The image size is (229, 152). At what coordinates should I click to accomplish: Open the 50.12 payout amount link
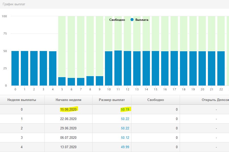coord(125,138)
